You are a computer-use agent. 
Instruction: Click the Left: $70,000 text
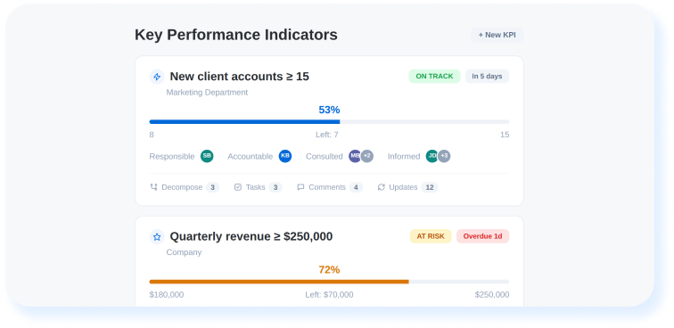(329, 294)
